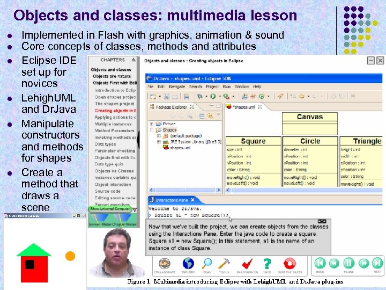Open the Window menu
This screenshot has height=290, width=386.
(241, 87)
